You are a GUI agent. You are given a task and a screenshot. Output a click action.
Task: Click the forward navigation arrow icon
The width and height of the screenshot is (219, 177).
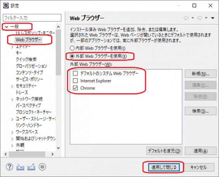pyautogui.click(x=200, y=18)
